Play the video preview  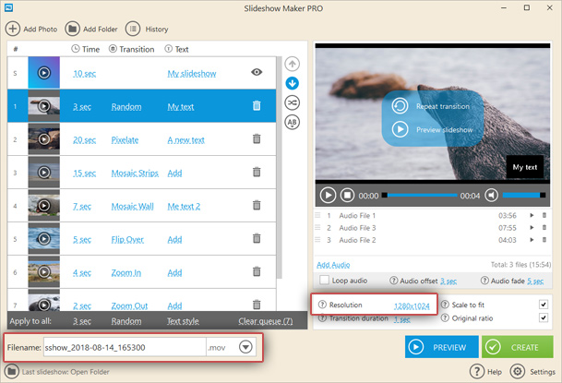pos(328,196)
